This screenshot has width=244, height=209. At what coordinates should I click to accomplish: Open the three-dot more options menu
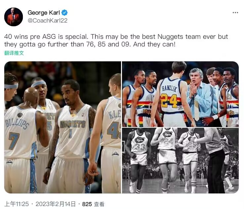[x=235, y=13]
